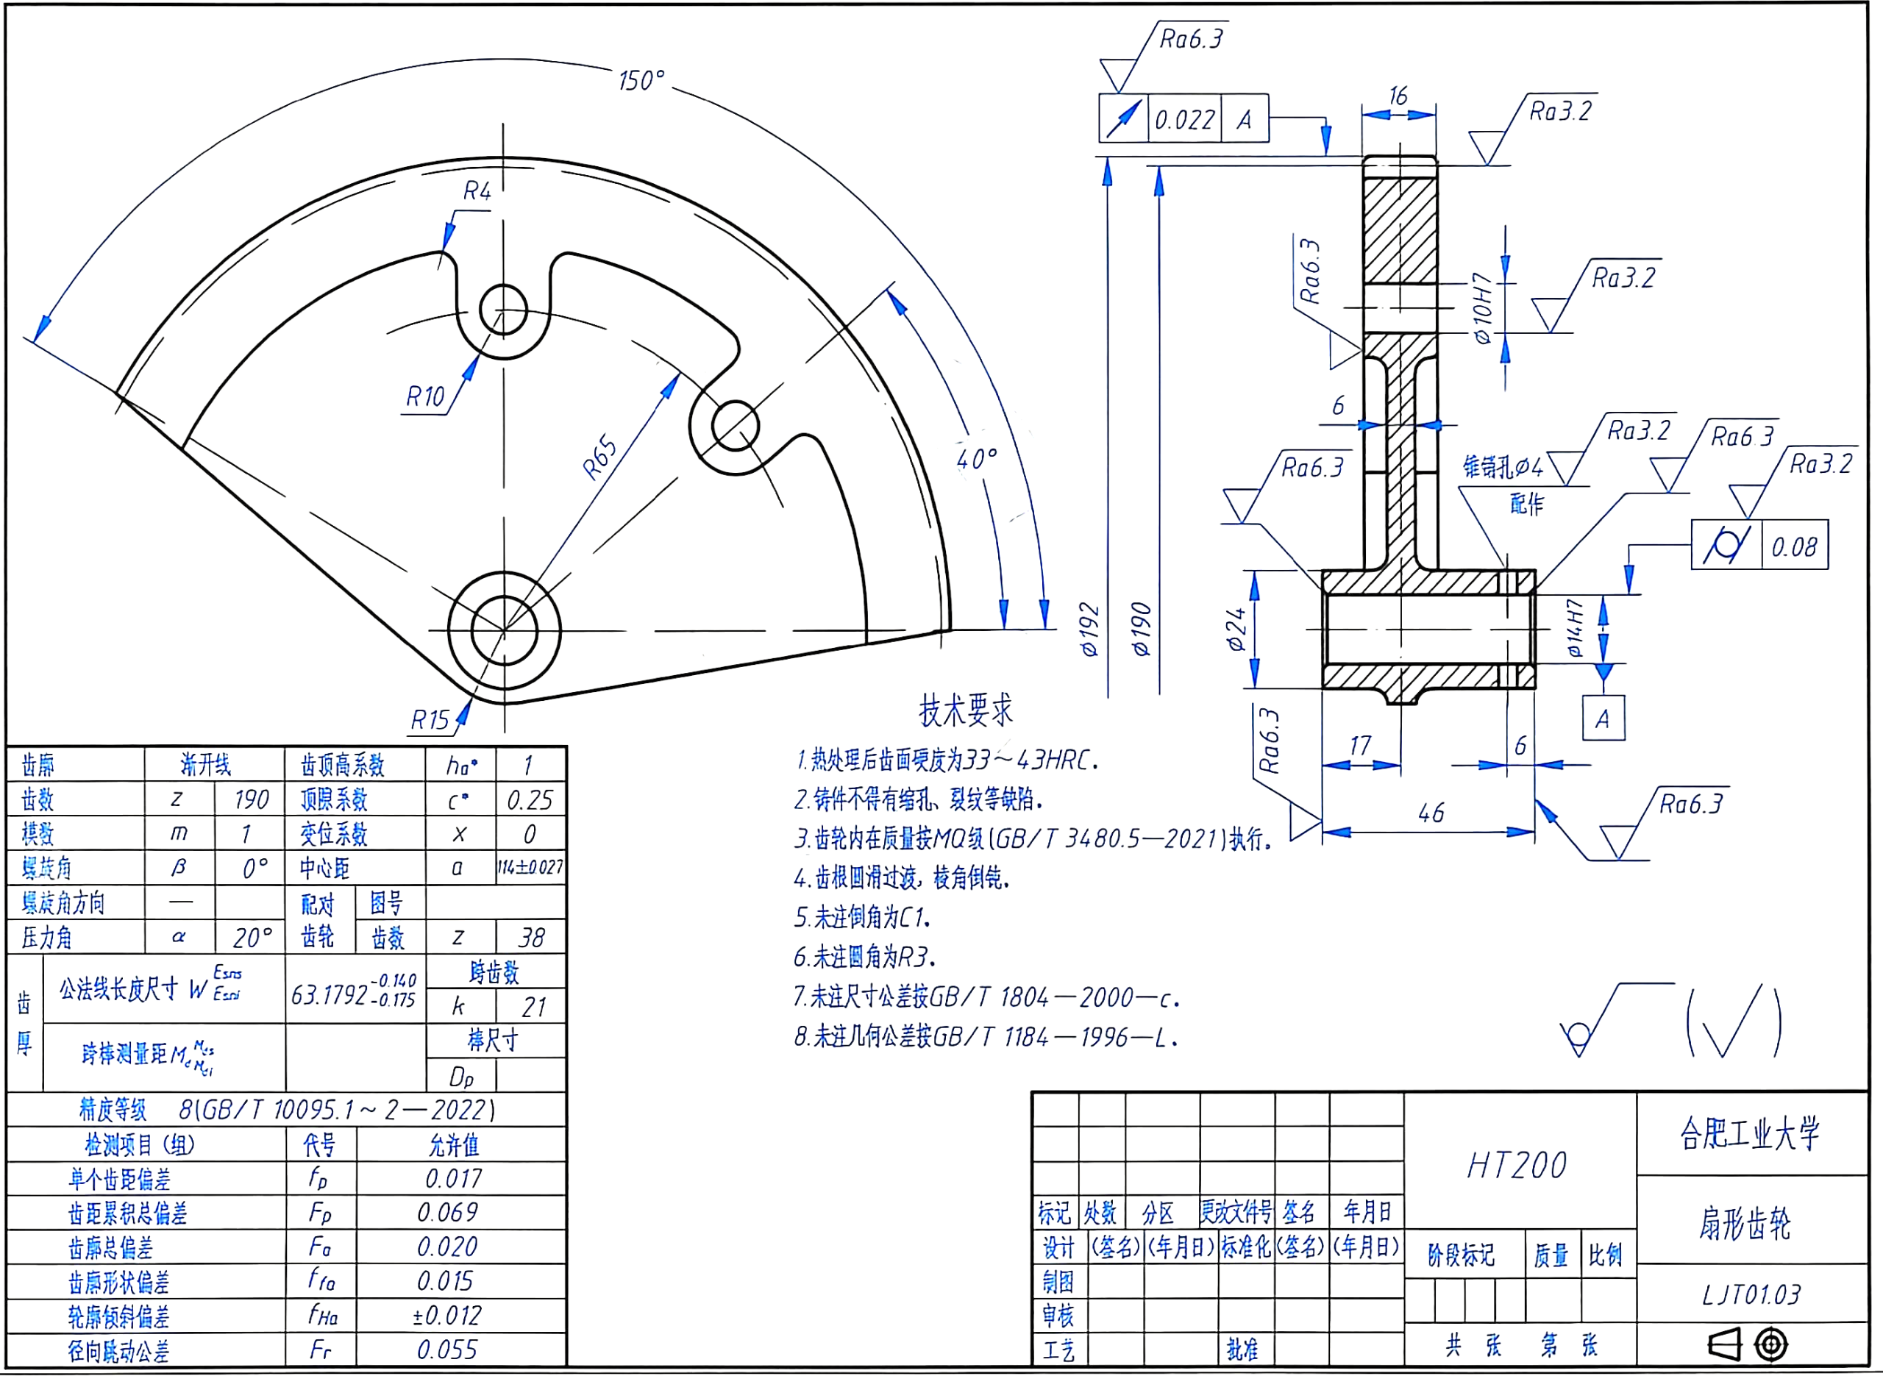Select the 40° angle dimension
Image resolution: width=1883 pixels, height=1376 pixels.
(976, 459)
